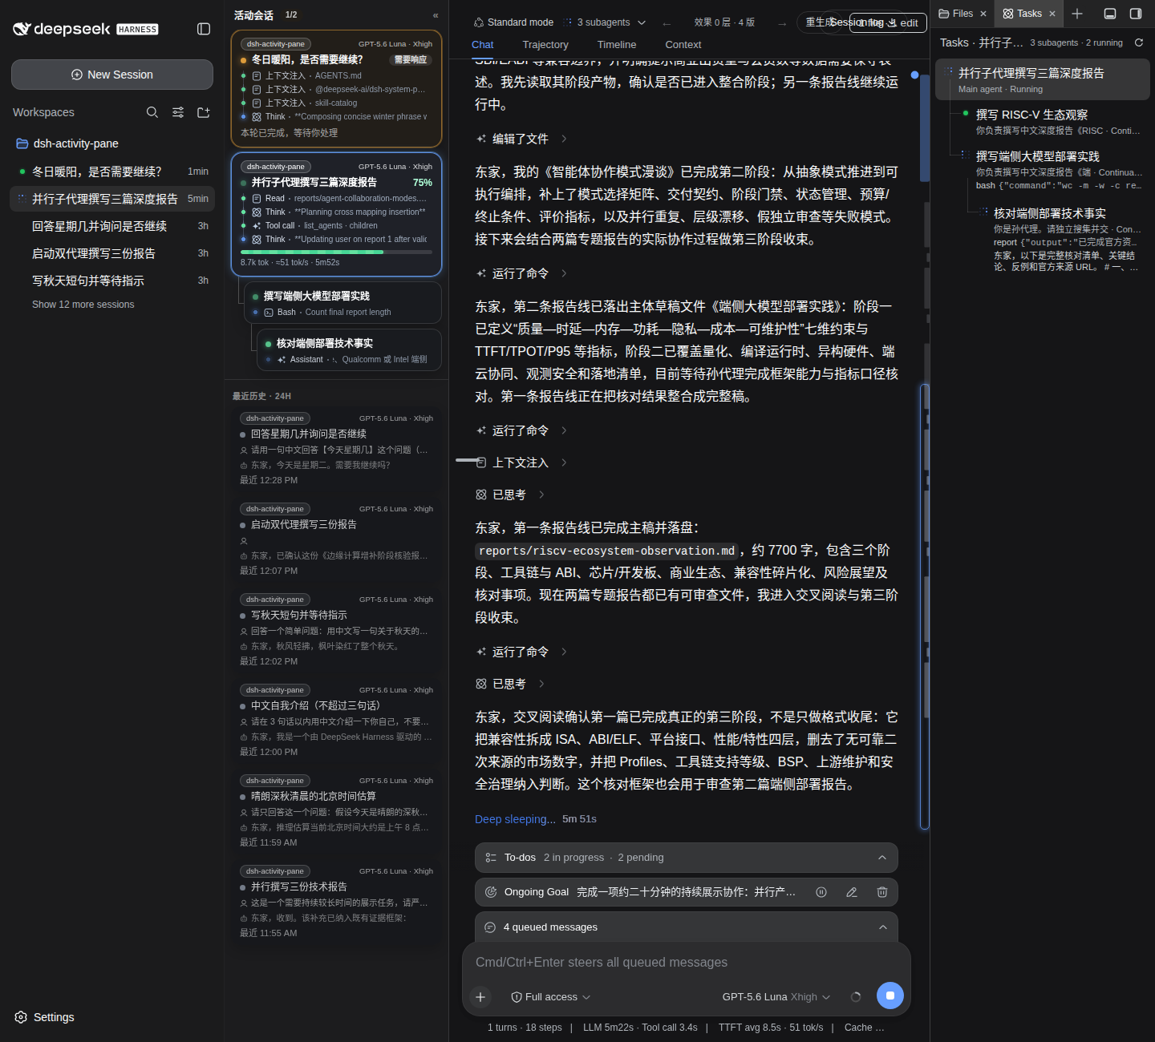Viewport: 1155px width, 1042px height.
Task: Switch to the Trajectory tab
Action: click(545, 45)
